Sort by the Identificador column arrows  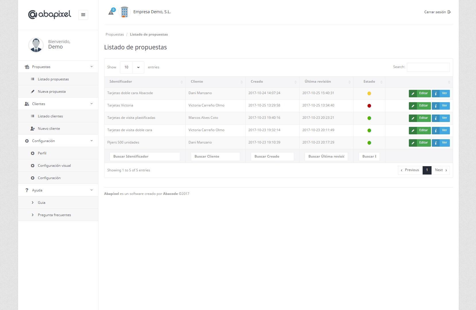tap(182, 82)
